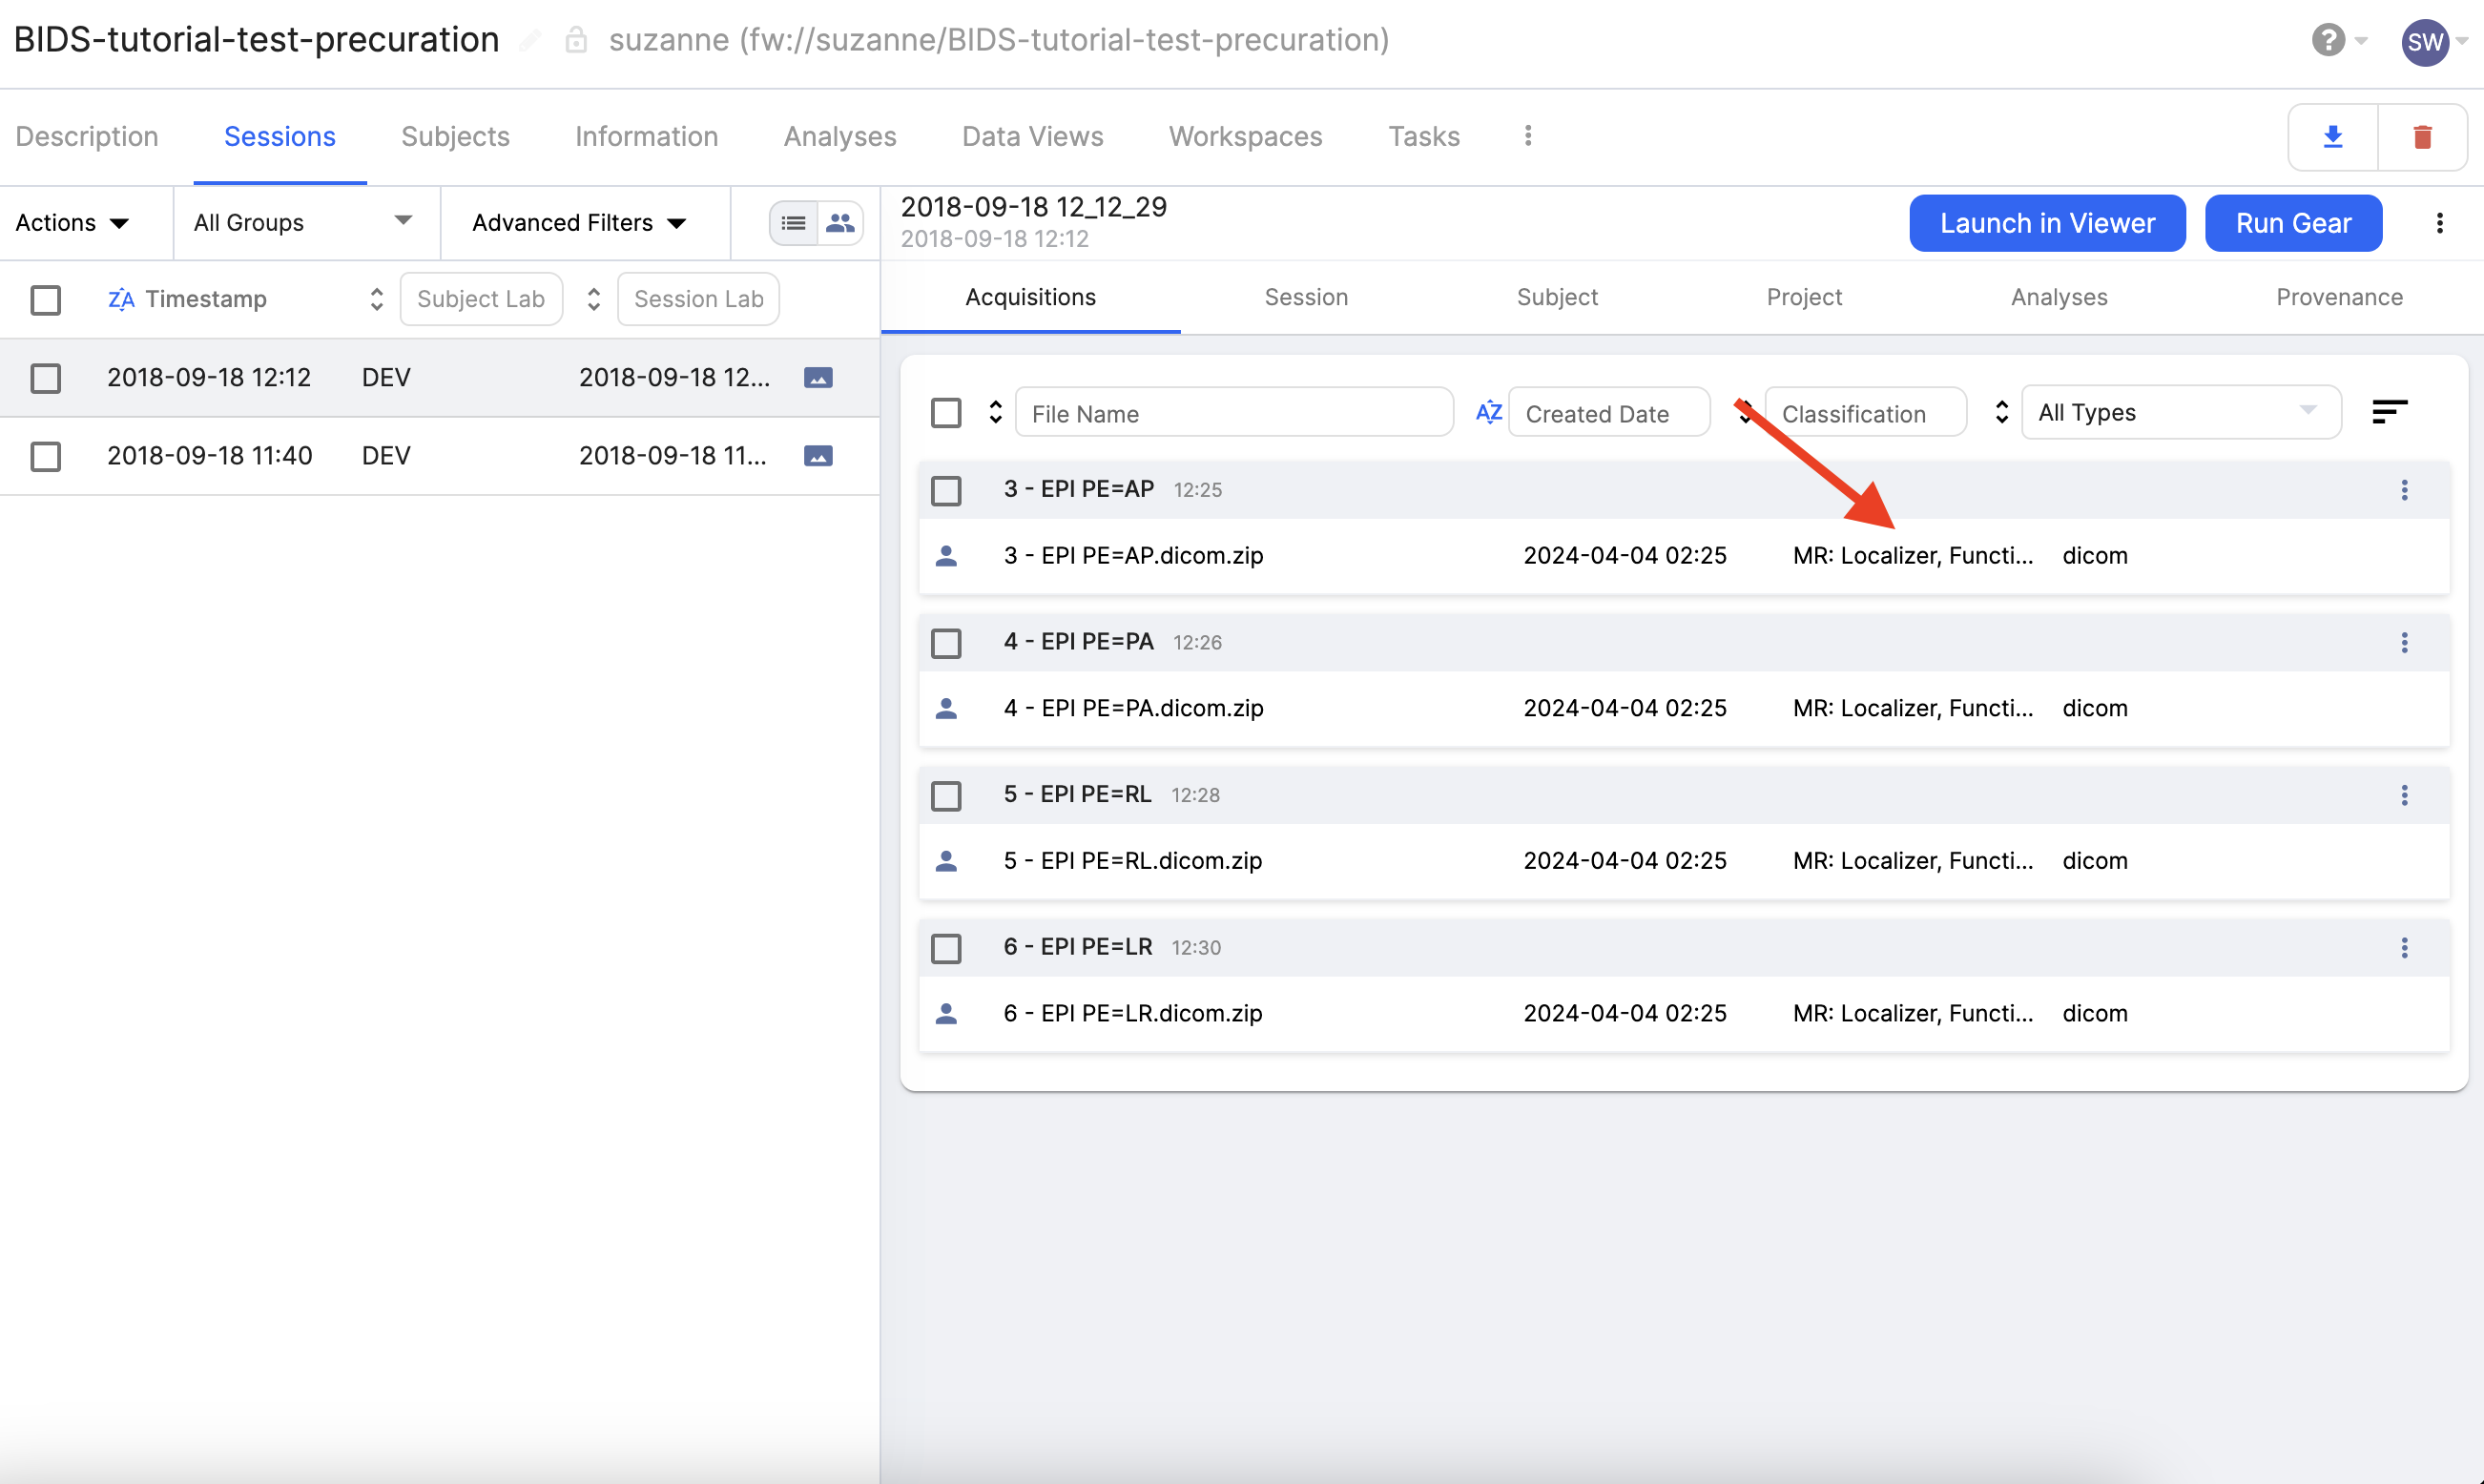
Task: Click the ZA sort icon by Timestamp
Action: 121,299
